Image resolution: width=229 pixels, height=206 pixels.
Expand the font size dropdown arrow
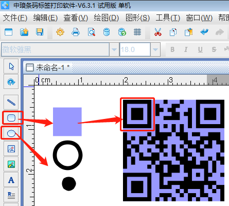[155, 49]
